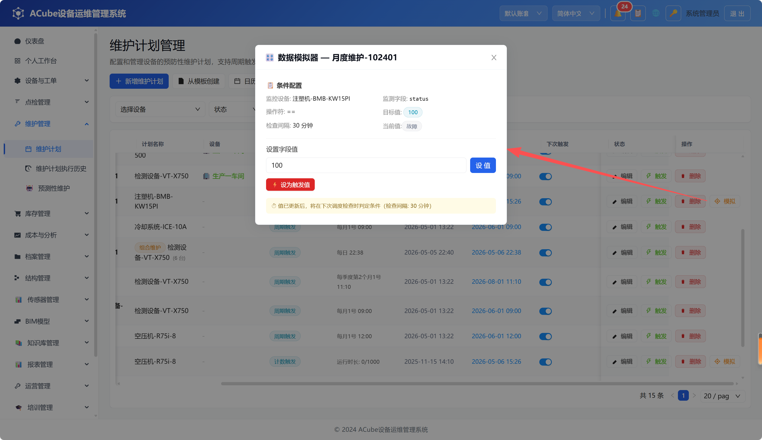Toggle the switch for 注塑机-BMB-KW15PI plan
762x440 pixels.
point(545,201)
